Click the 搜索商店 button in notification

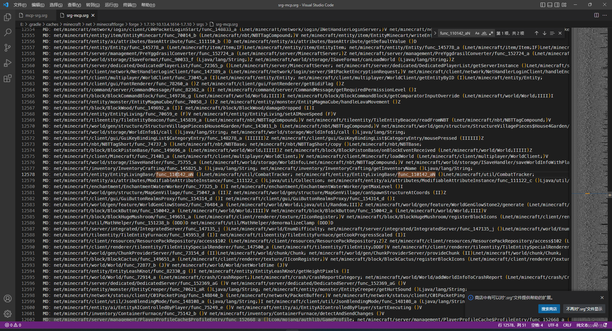(x=549, y=309)
